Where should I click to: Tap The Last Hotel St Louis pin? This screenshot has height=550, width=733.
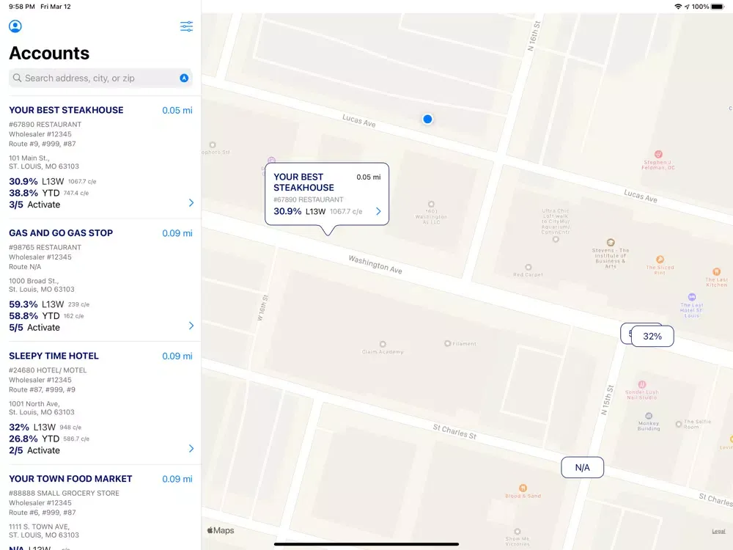pos(692,297)
